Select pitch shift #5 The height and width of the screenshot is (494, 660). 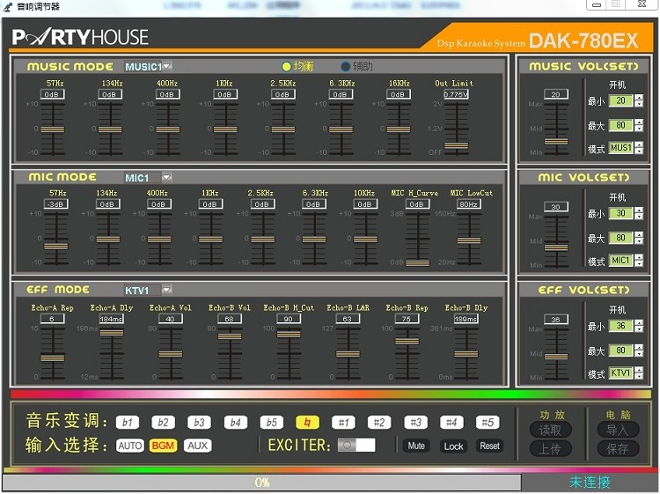(488, 423)
